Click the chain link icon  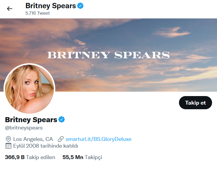point(61,139)
